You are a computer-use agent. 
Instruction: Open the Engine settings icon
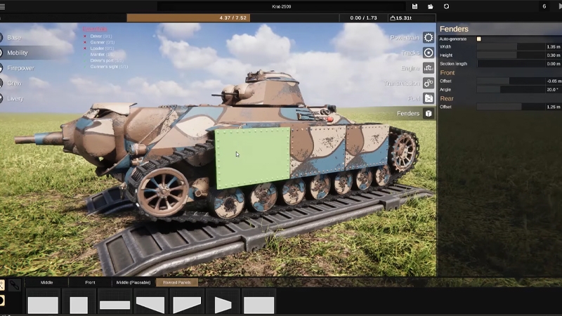(x=428, y=68)
